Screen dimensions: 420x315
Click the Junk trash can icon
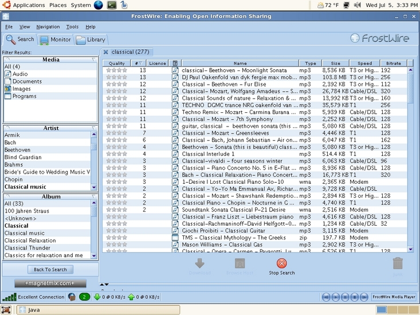pyautogui.click(x=398, y=263)
